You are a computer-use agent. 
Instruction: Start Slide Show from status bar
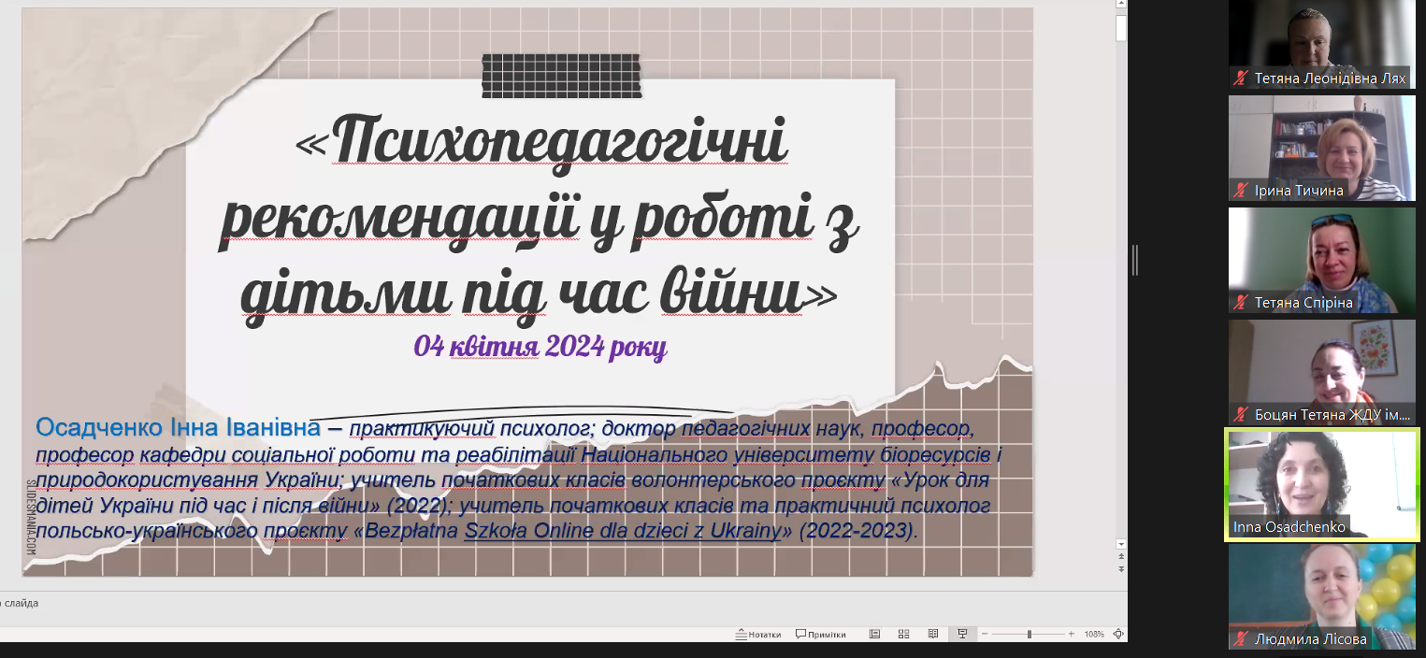point(961,634)
